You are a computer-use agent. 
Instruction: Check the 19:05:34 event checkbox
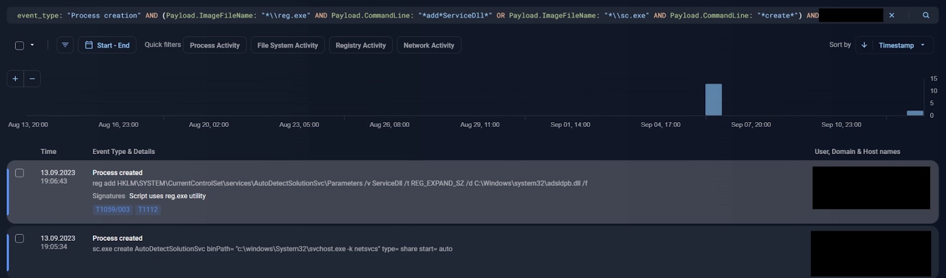(20, 238)
